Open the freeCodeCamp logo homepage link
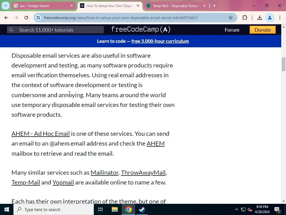The width and height of the screenshot is (286, 215). coord(141,30)
